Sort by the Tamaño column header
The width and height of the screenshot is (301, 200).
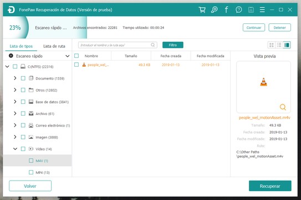click(x=131, y=56)
